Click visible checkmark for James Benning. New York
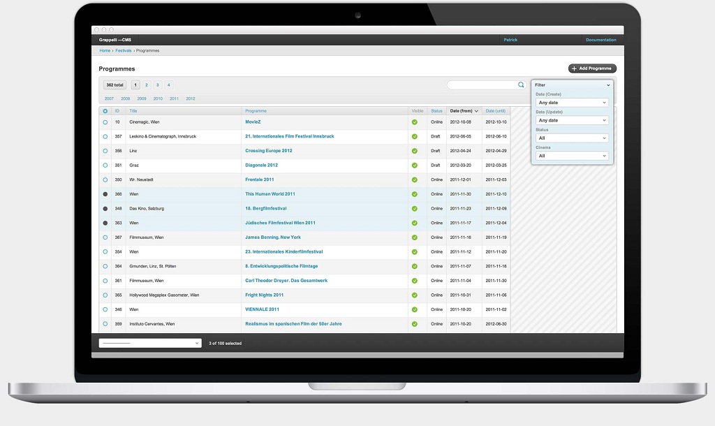Image resolution: width=715 pixels, height=426 pixels. coord(415,237)
